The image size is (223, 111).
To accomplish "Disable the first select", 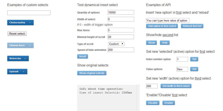I will pyautogui.click(x=153, y=103).
